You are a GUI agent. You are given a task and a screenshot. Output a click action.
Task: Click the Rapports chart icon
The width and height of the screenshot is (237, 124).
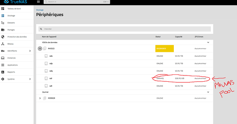pos(3,72)
